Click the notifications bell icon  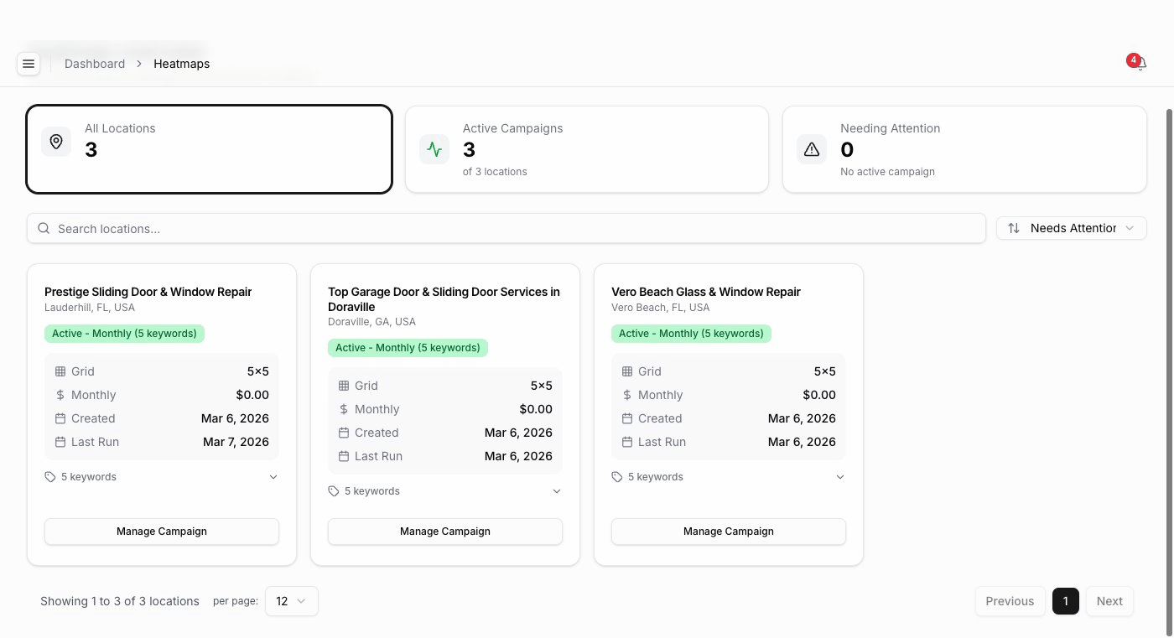(1140, 64)
